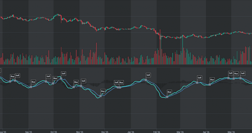Click the Buy marker in early October '25

coord(55,78)
